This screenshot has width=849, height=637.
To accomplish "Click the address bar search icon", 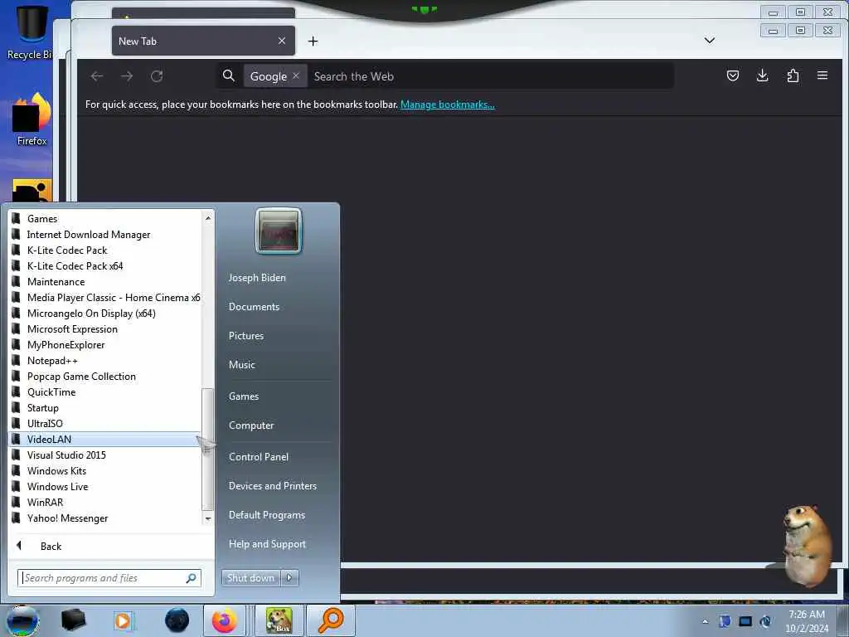I will [x=229, y=75].
